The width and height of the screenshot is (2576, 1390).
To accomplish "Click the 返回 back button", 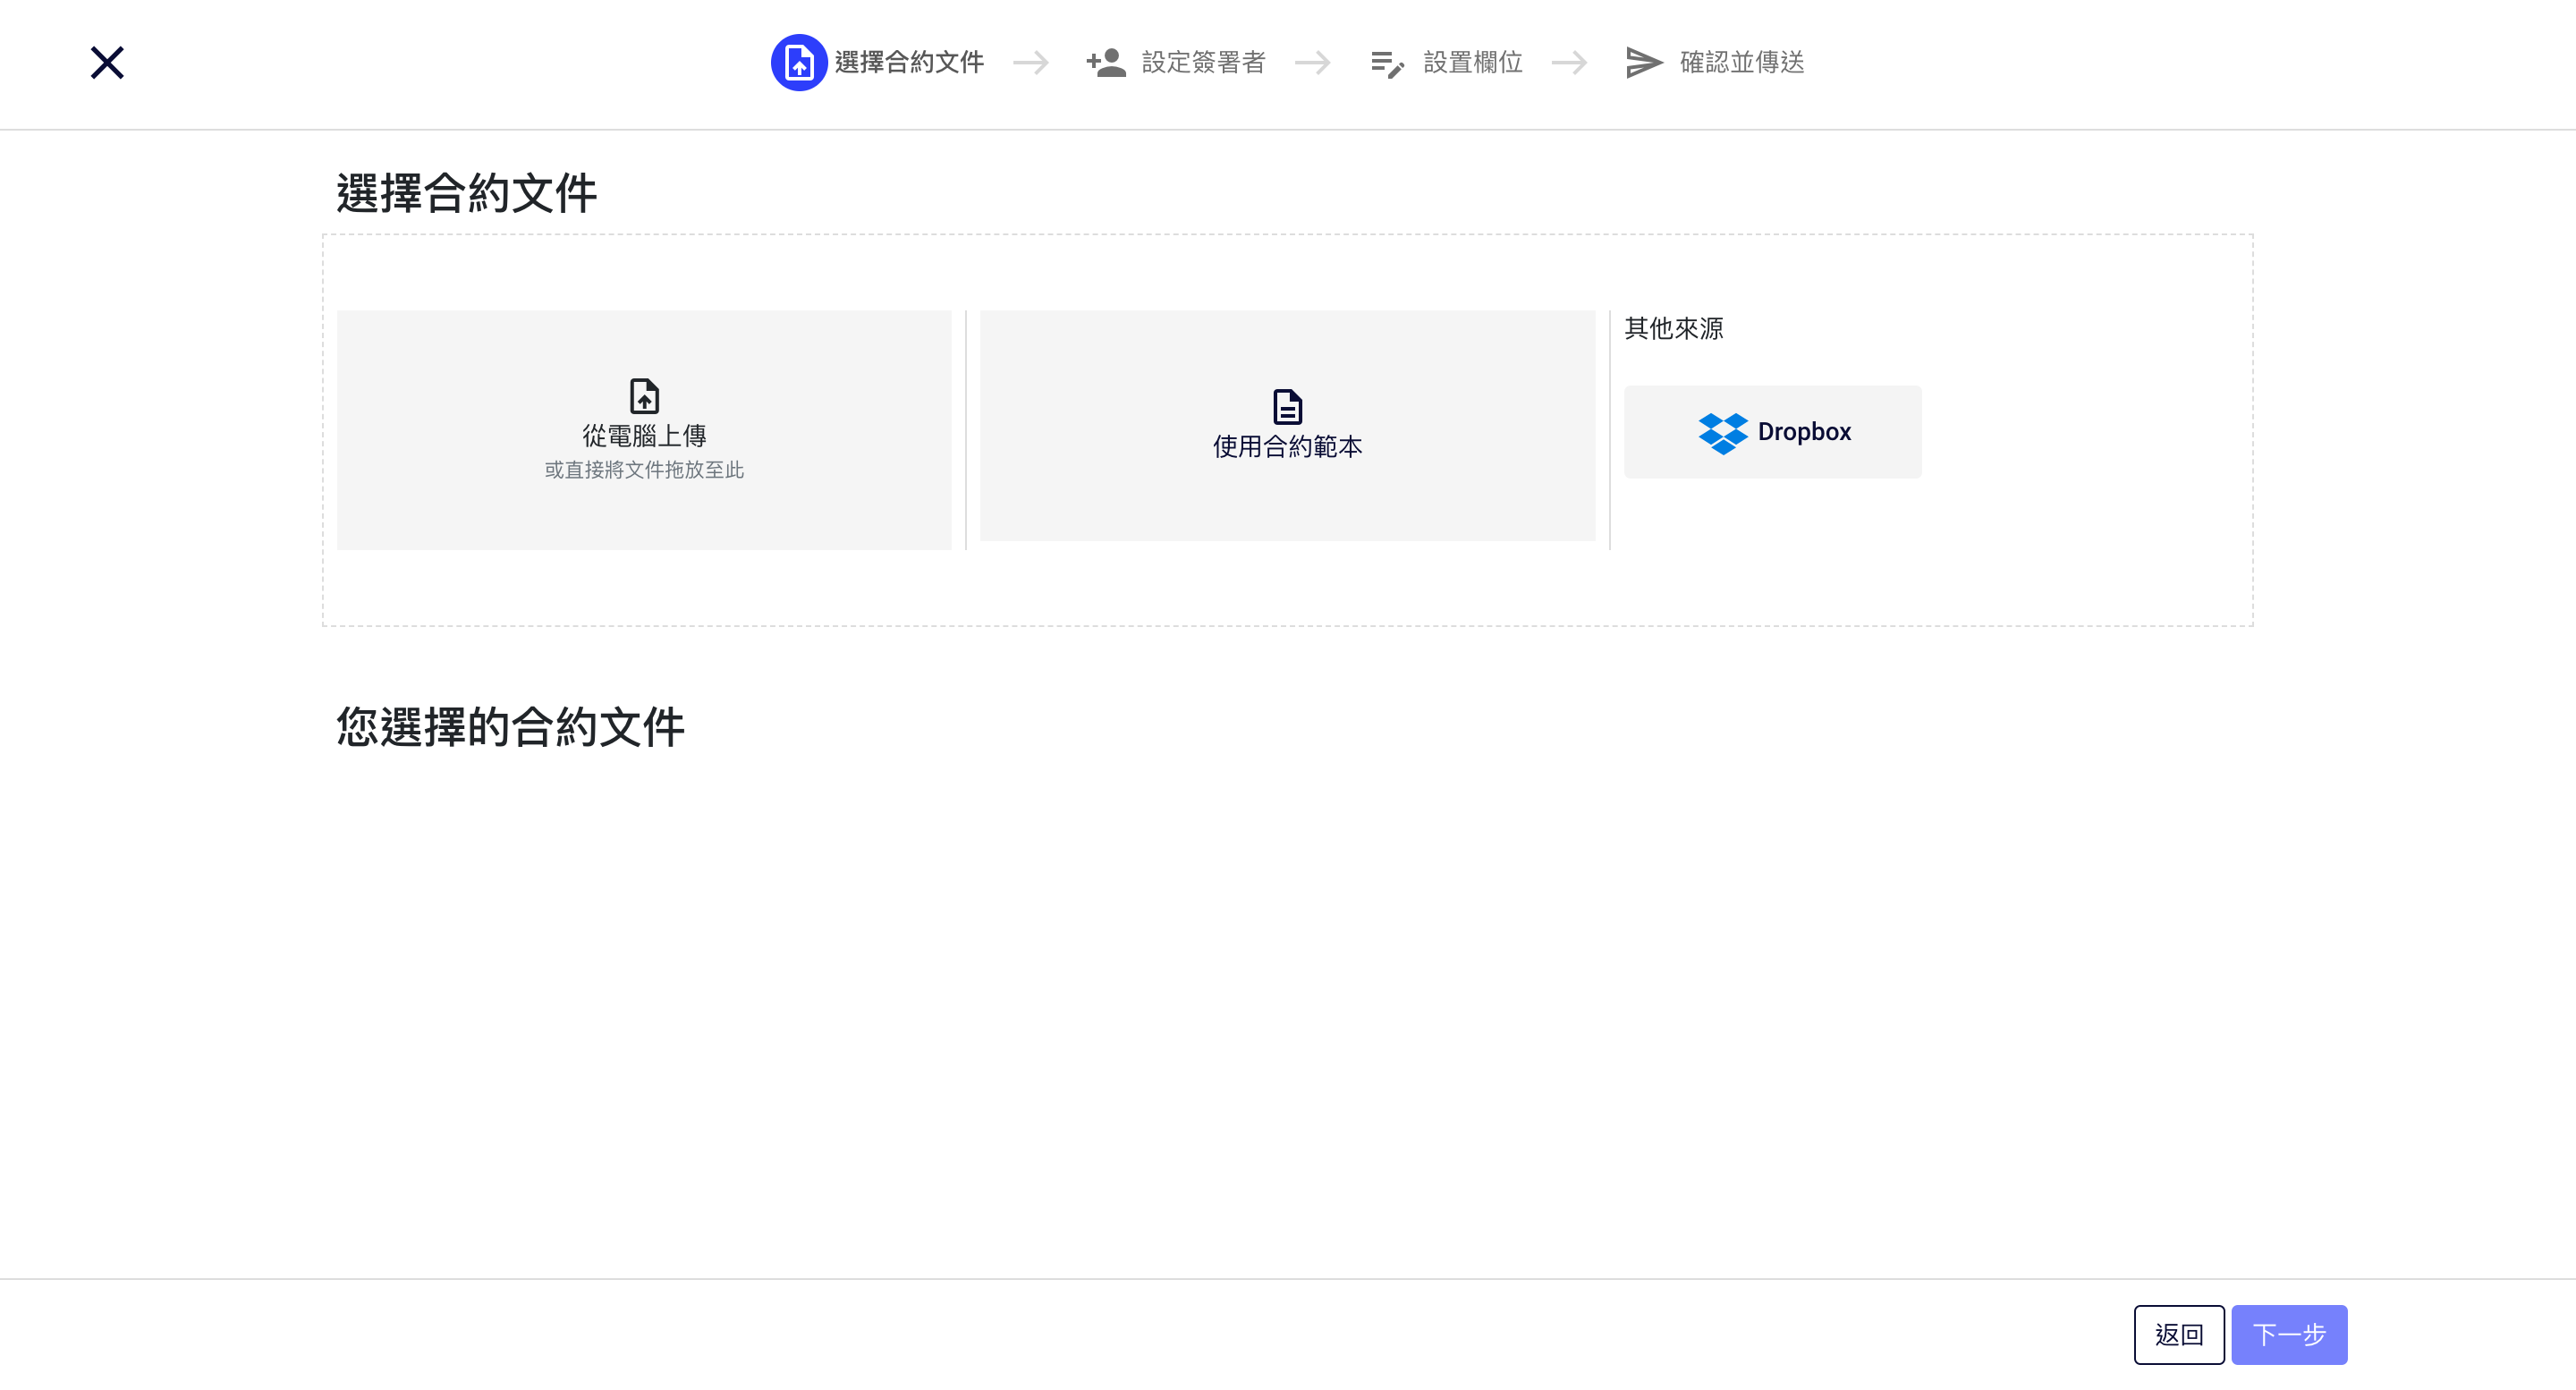I will click(2179, 1335).
